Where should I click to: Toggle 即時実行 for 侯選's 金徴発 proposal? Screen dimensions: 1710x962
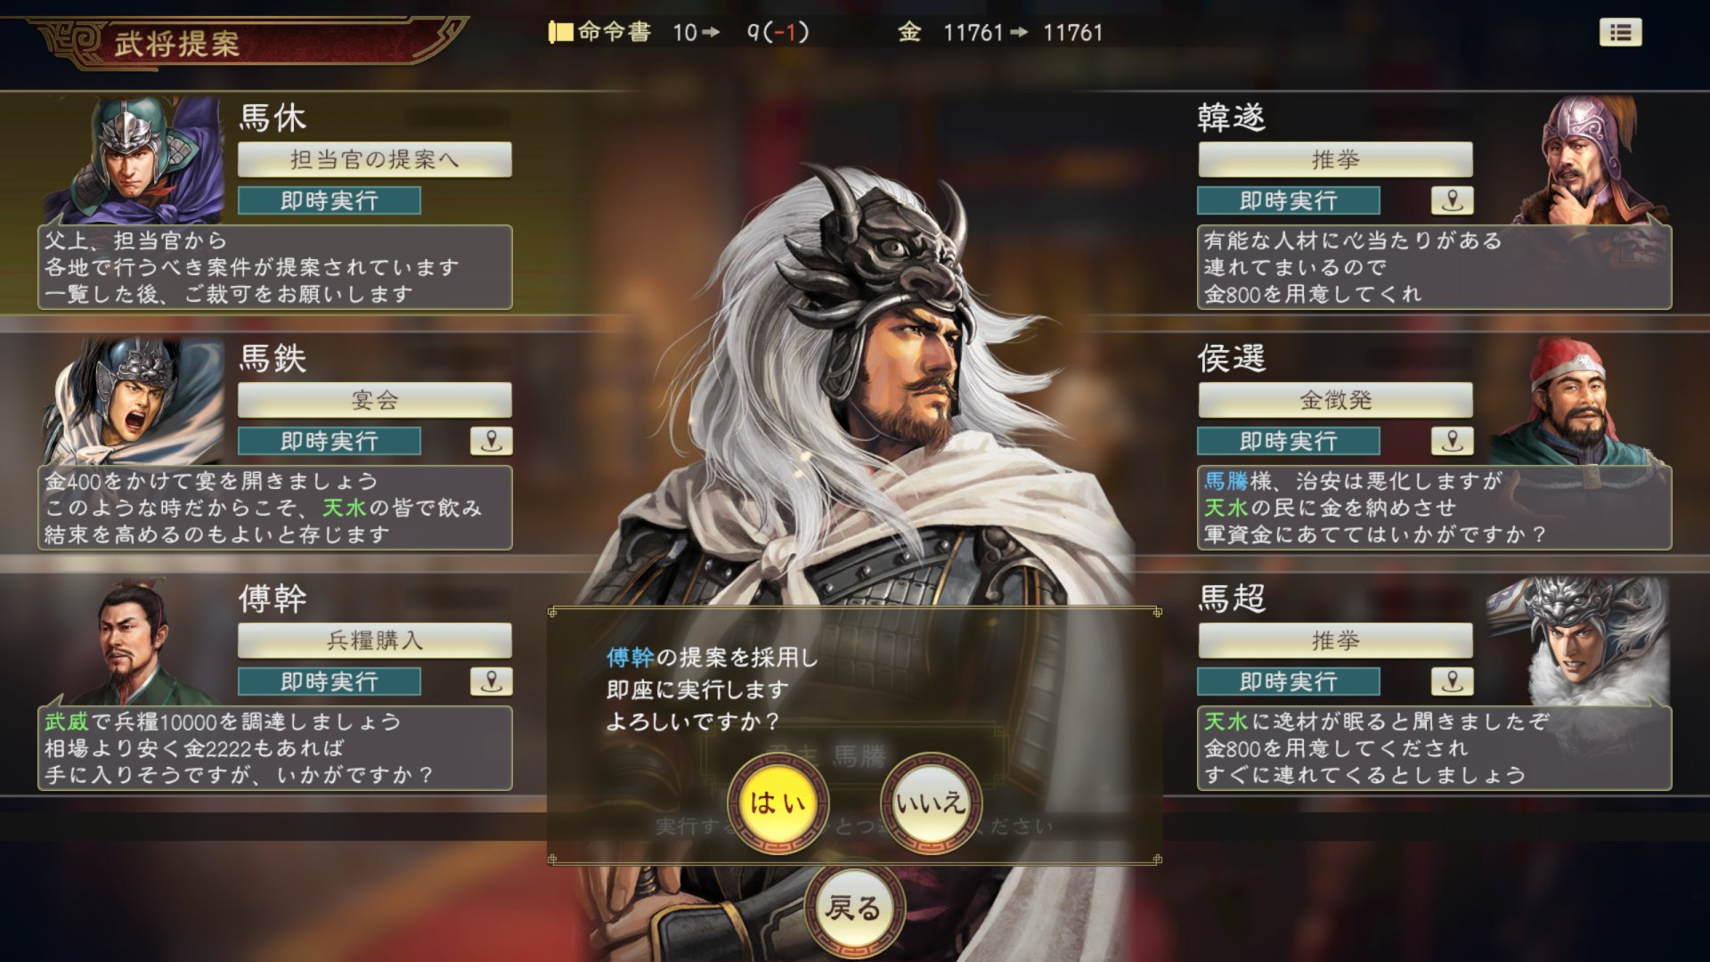[x=1289, y=441]
